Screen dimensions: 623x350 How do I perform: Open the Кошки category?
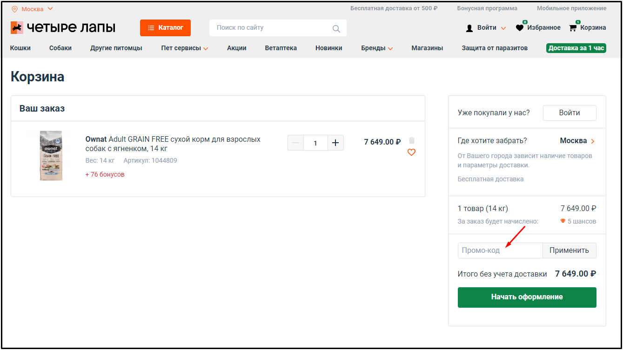click(x=20, y=48)
